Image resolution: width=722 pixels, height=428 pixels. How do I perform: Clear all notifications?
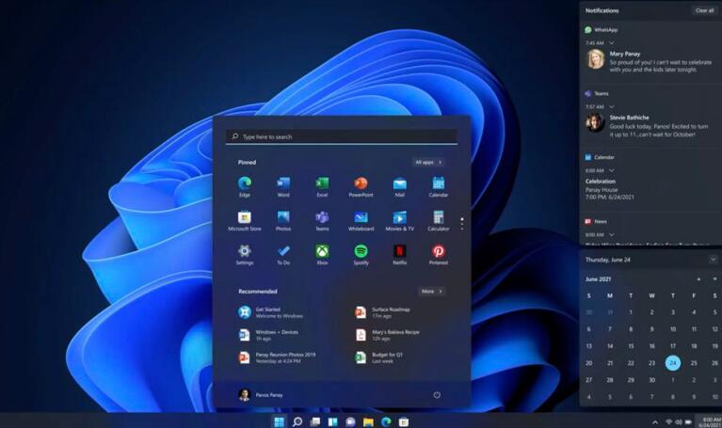704,10
